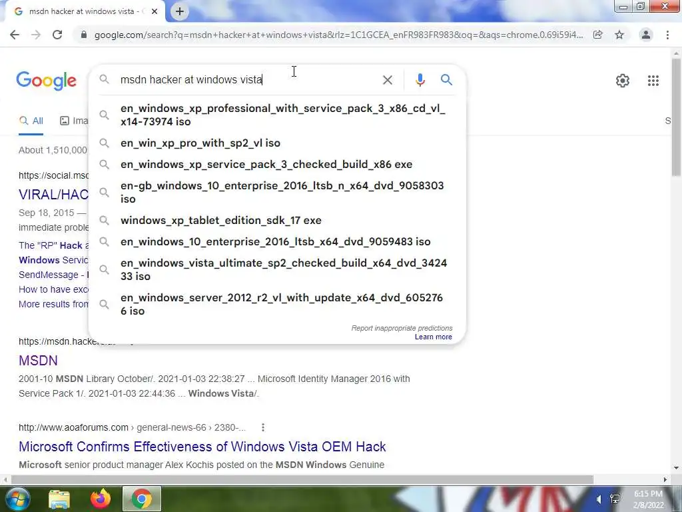Select the All results tab

(31, 121)
